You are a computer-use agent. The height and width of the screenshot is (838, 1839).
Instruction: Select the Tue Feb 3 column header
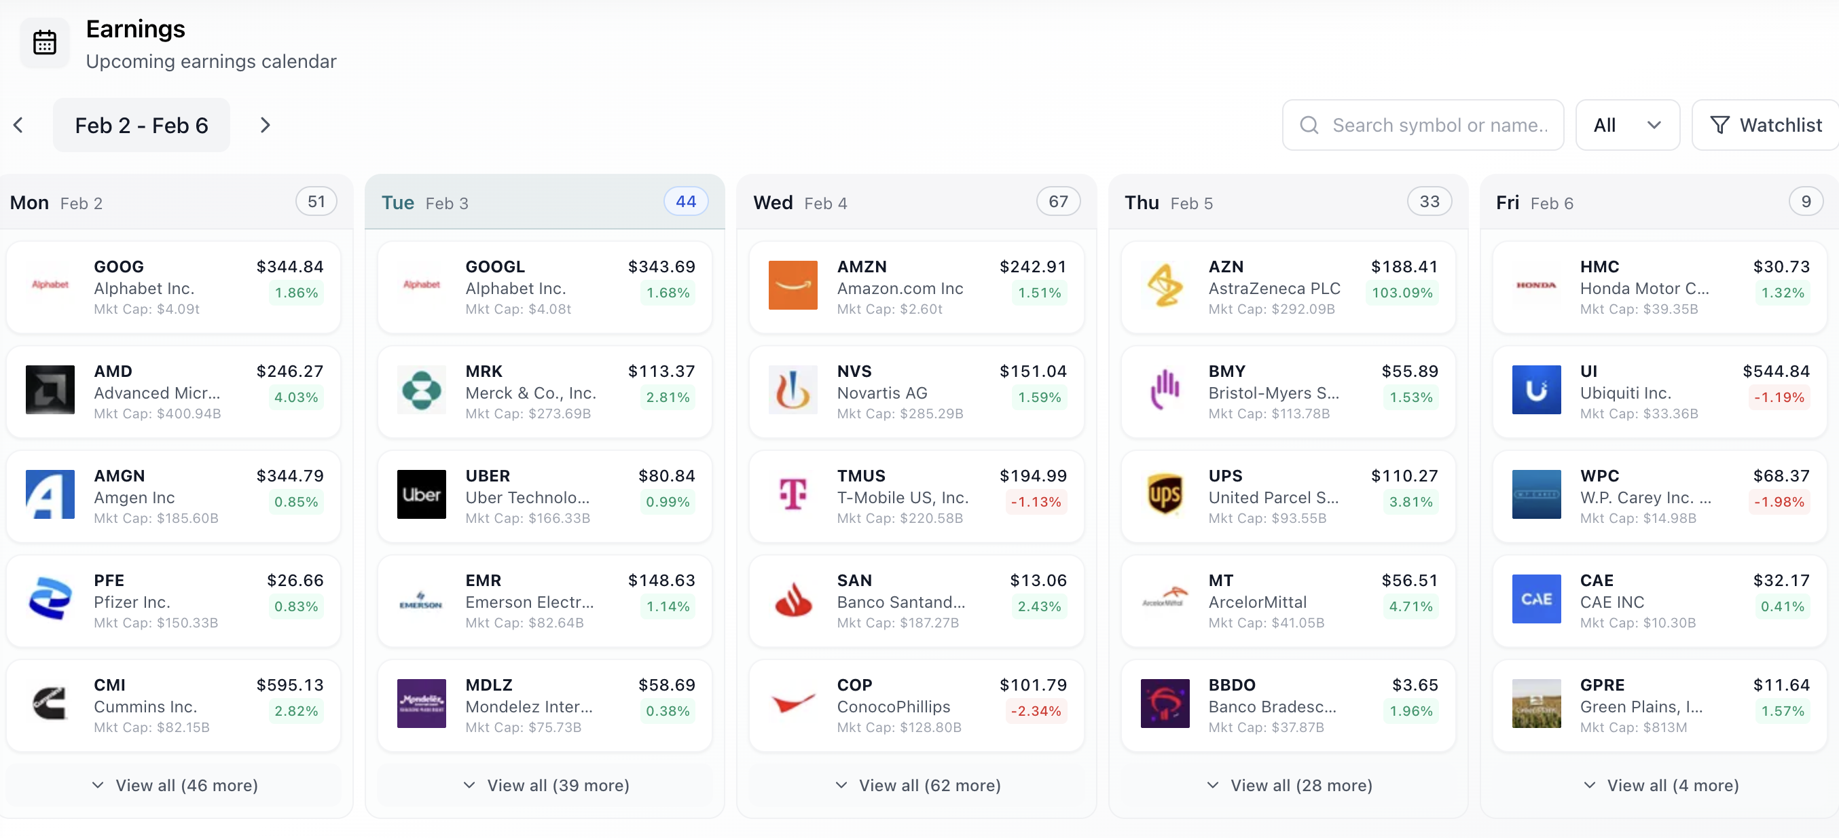544,203
